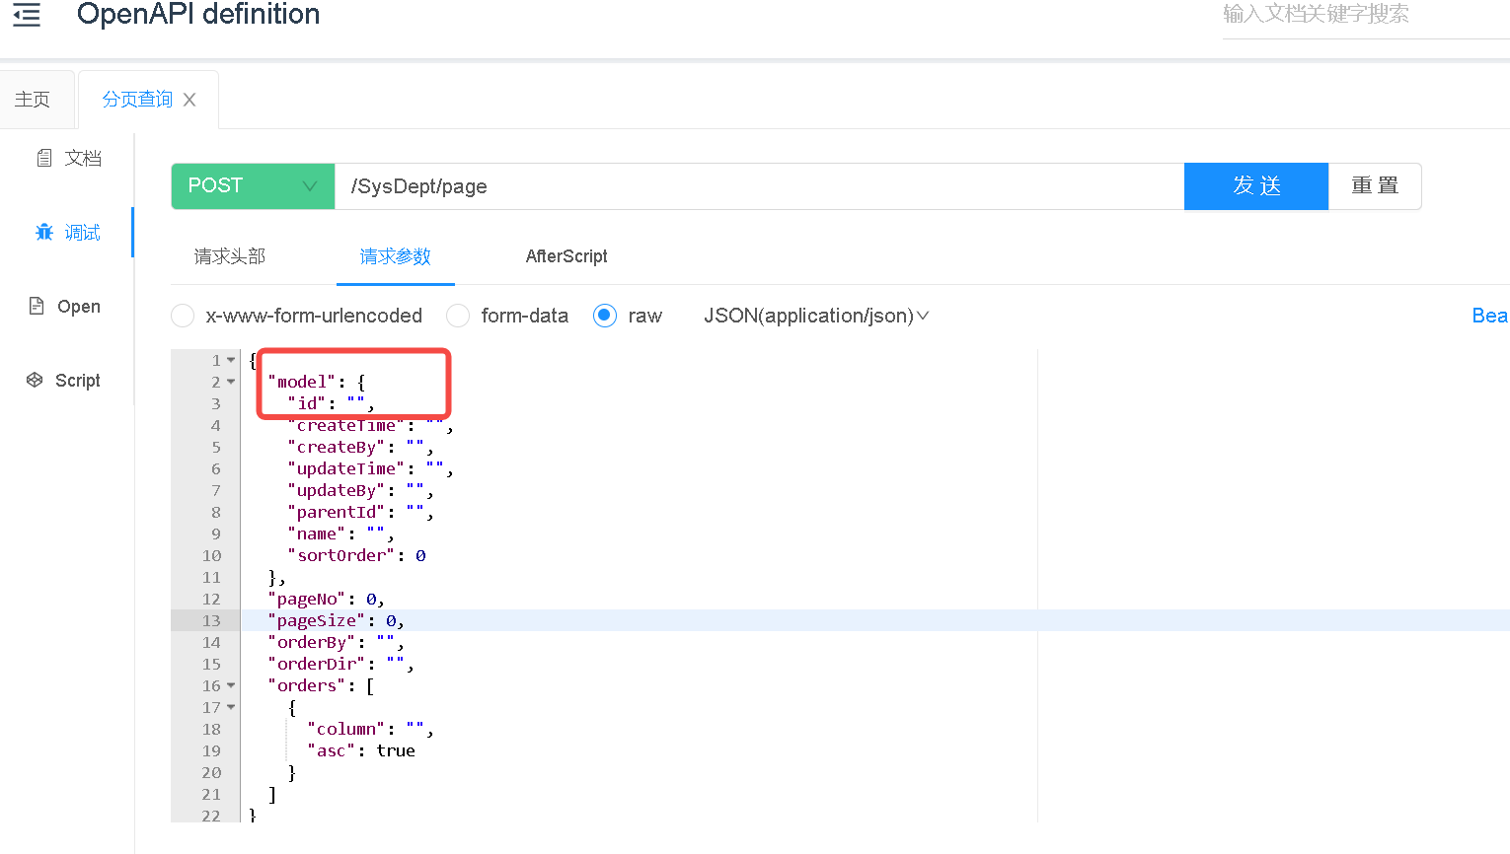
Task: Click the document keyword search field
Action: coord(1362,15)
